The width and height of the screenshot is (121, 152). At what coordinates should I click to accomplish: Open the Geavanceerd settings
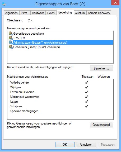[x=101, y=125]
